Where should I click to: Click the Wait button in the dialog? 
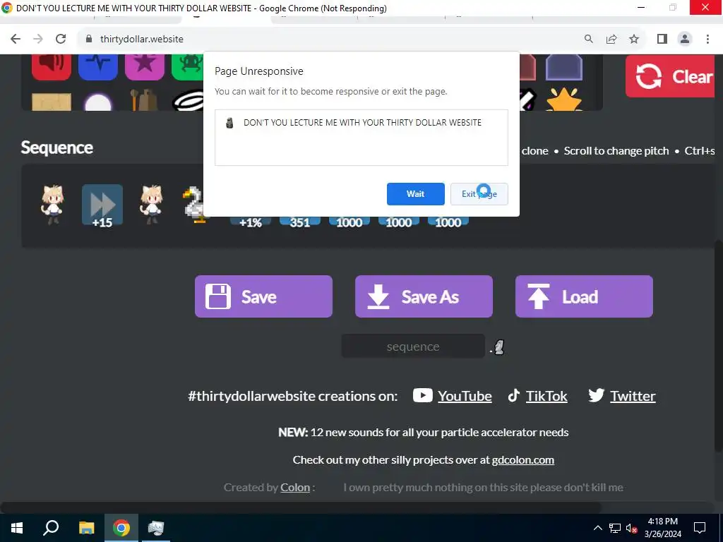tap(415, 194)
